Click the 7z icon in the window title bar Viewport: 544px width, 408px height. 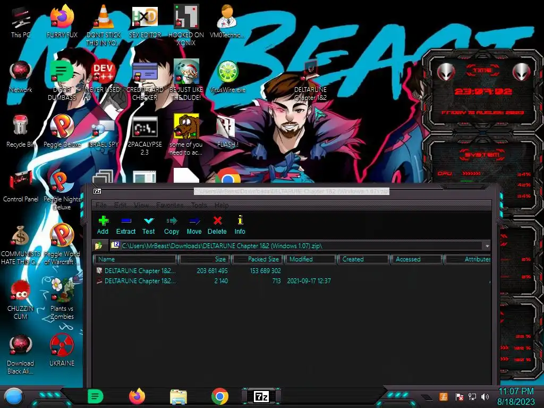[x=98, y=191]
